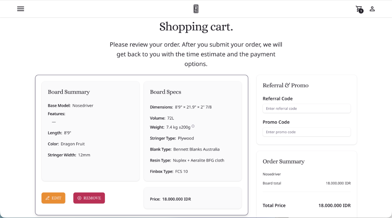Click the EDIT button to modify the board
This screenshot has height=218, width=392.
coord(53,198)
